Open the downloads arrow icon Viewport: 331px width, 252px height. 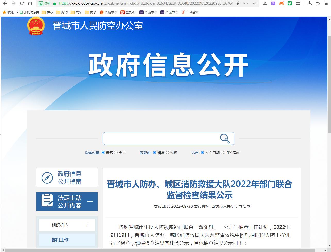(310, 3)
